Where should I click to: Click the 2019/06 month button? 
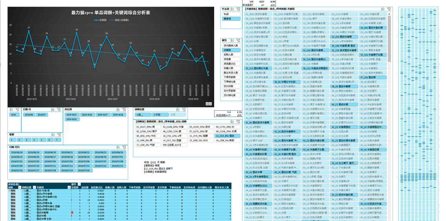tap(29, 115)
